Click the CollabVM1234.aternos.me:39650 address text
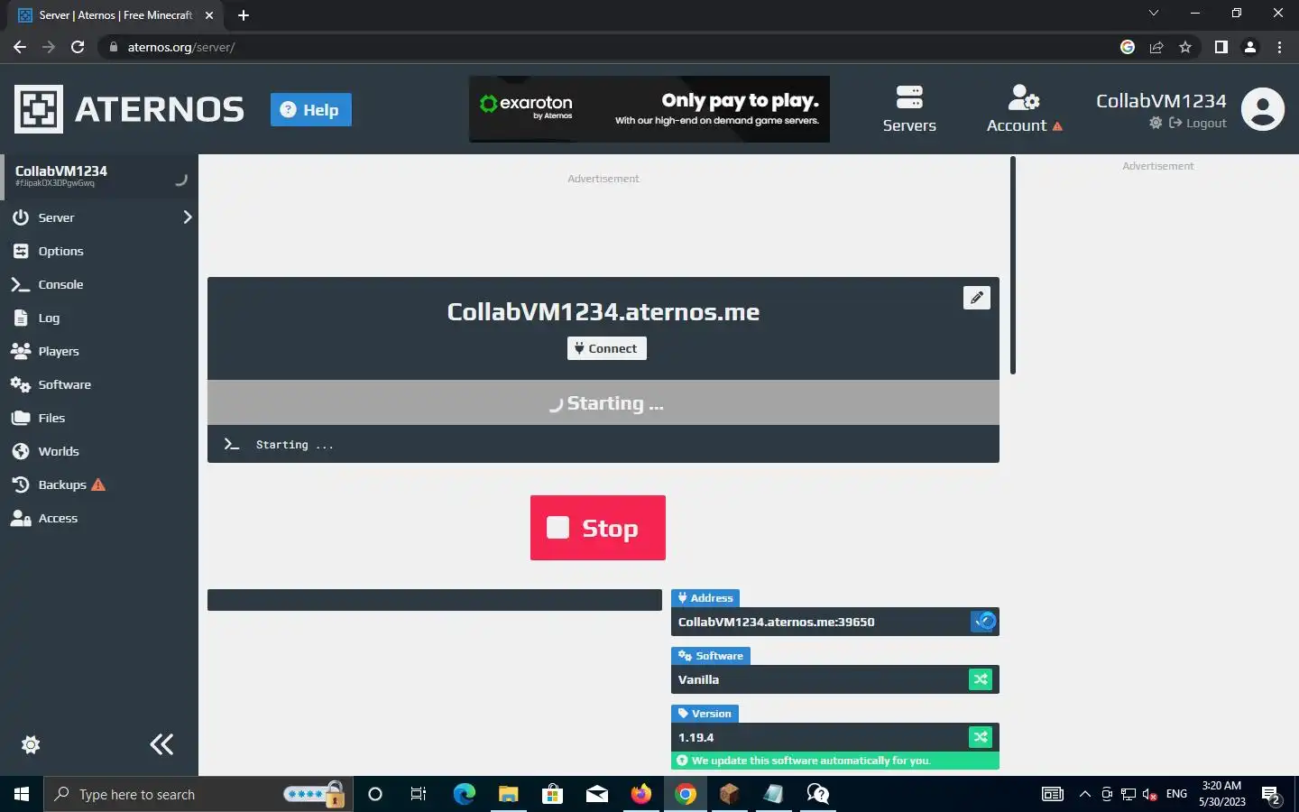This screenshot has height=812, width=1299. coord(777,622)
